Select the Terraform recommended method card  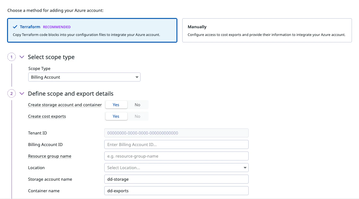[x=92, y=30]
